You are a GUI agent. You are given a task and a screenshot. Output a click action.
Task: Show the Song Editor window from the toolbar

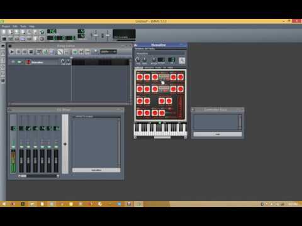point(4,39)
